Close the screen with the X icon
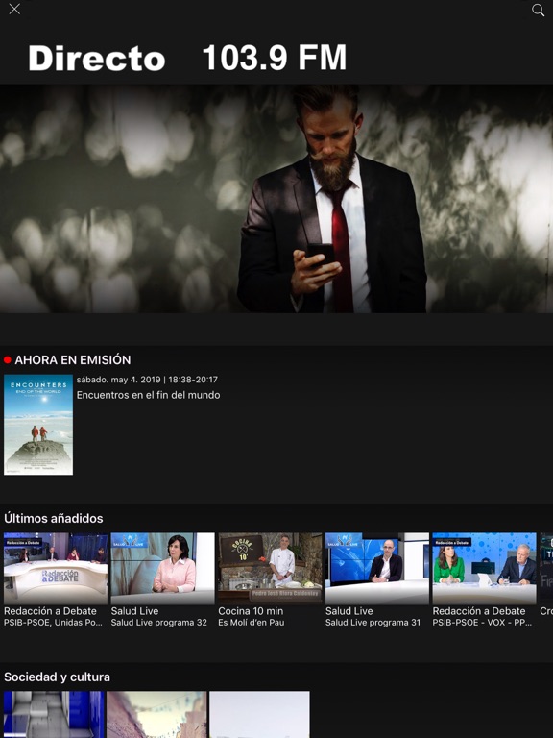 14,9
